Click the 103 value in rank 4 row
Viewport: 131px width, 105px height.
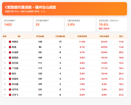40,58
